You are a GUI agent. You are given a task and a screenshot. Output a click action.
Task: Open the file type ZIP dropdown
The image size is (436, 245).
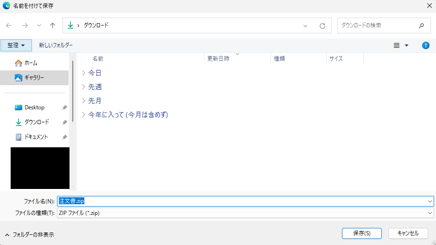pos(430,213)
